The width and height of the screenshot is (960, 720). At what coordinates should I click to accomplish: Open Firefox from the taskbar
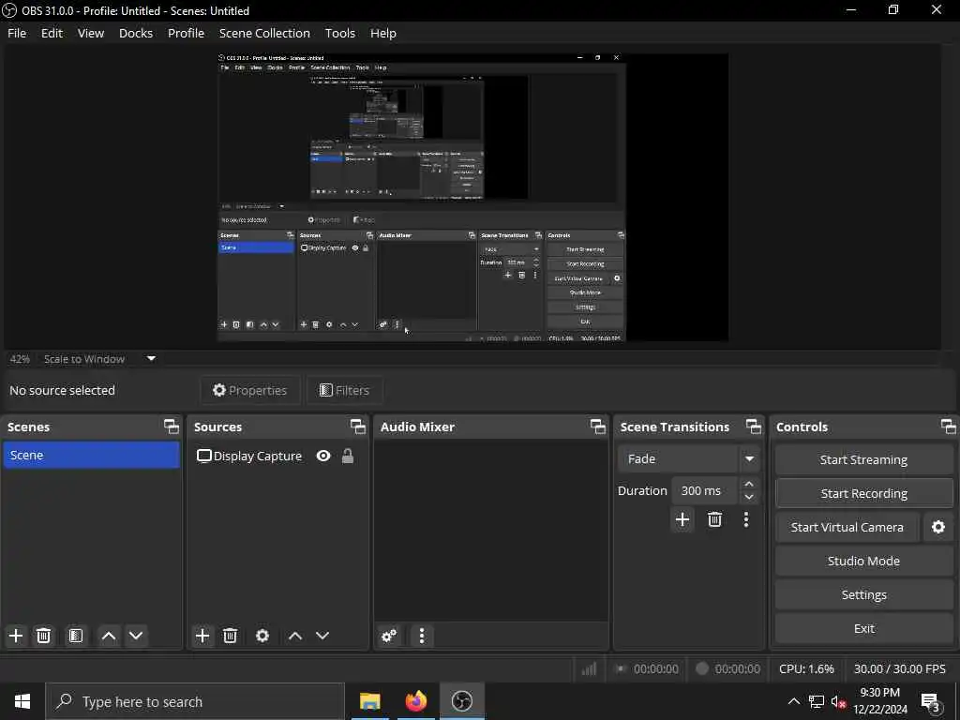point(415,701)
